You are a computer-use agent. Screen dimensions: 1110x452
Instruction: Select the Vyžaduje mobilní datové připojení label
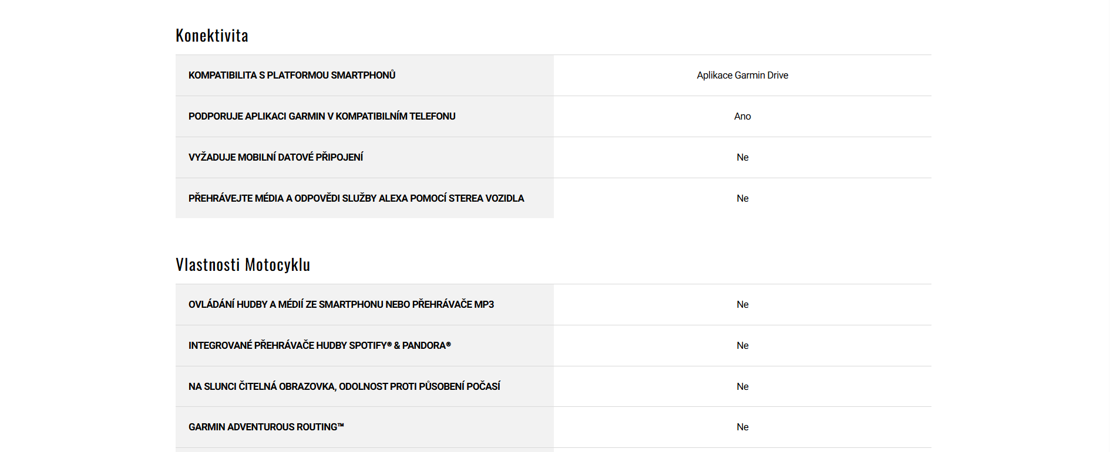[x=275, y=157]
